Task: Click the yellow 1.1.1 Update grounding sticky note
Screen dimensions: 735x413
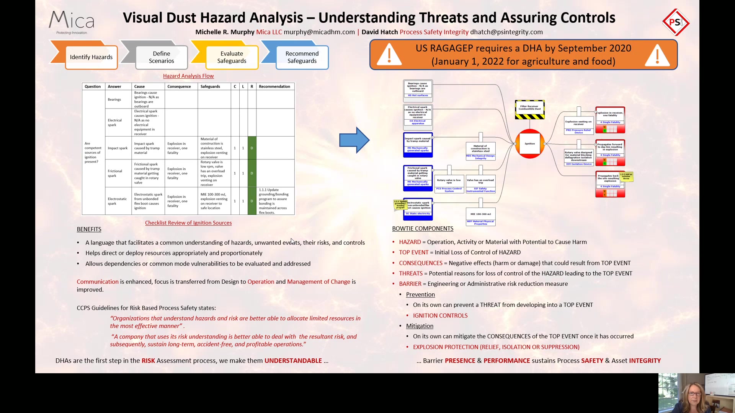Action: pos(400,205)
